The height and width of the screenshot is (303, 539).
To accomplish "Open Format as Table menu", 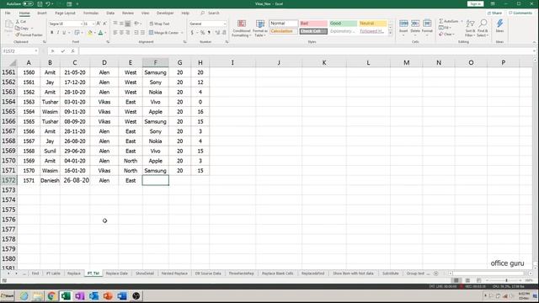I will (x=260, y=28).
